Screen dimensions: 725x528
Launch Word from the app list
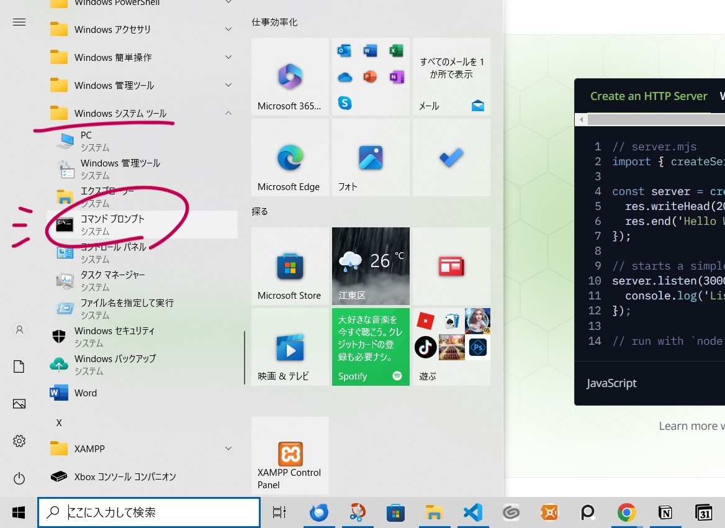142,393
